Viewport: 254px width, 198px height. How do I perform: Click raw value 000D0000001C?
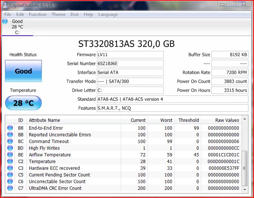point(224,162)
